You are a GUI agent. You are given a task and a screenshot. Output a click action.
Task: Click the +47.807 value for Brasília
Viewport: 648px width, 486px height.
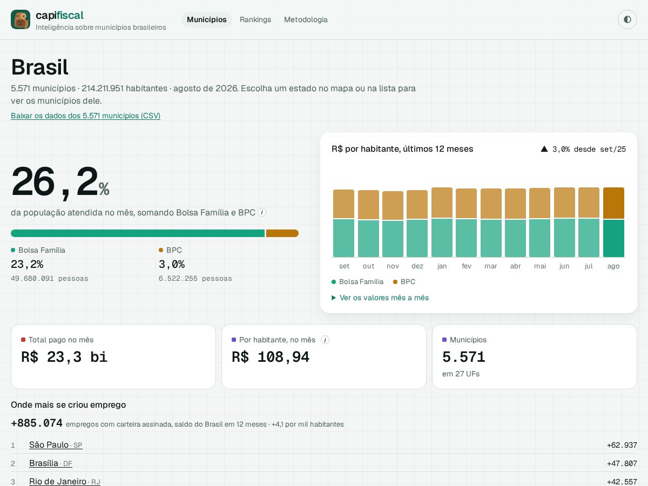622,463
